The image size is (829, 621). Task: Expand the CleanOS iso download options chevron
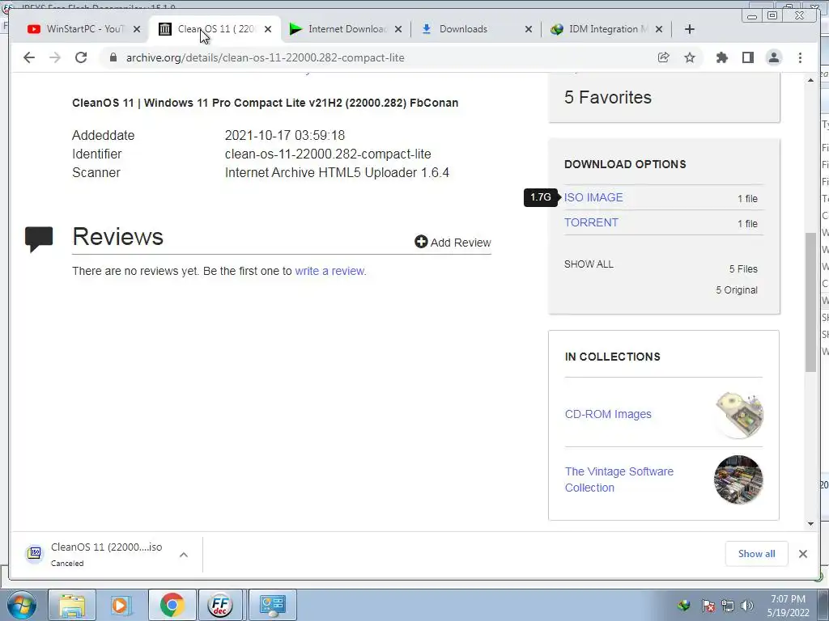(x=184, y=555)
